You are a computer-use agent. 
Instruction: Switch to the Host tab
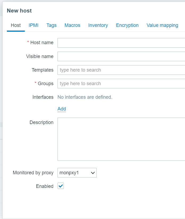point(16,25)
